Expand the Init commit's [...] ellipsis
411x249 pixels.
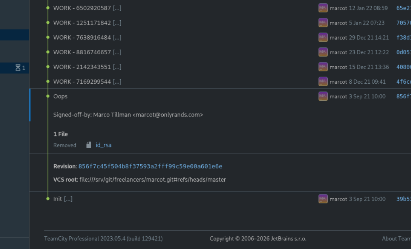point(68,199)
